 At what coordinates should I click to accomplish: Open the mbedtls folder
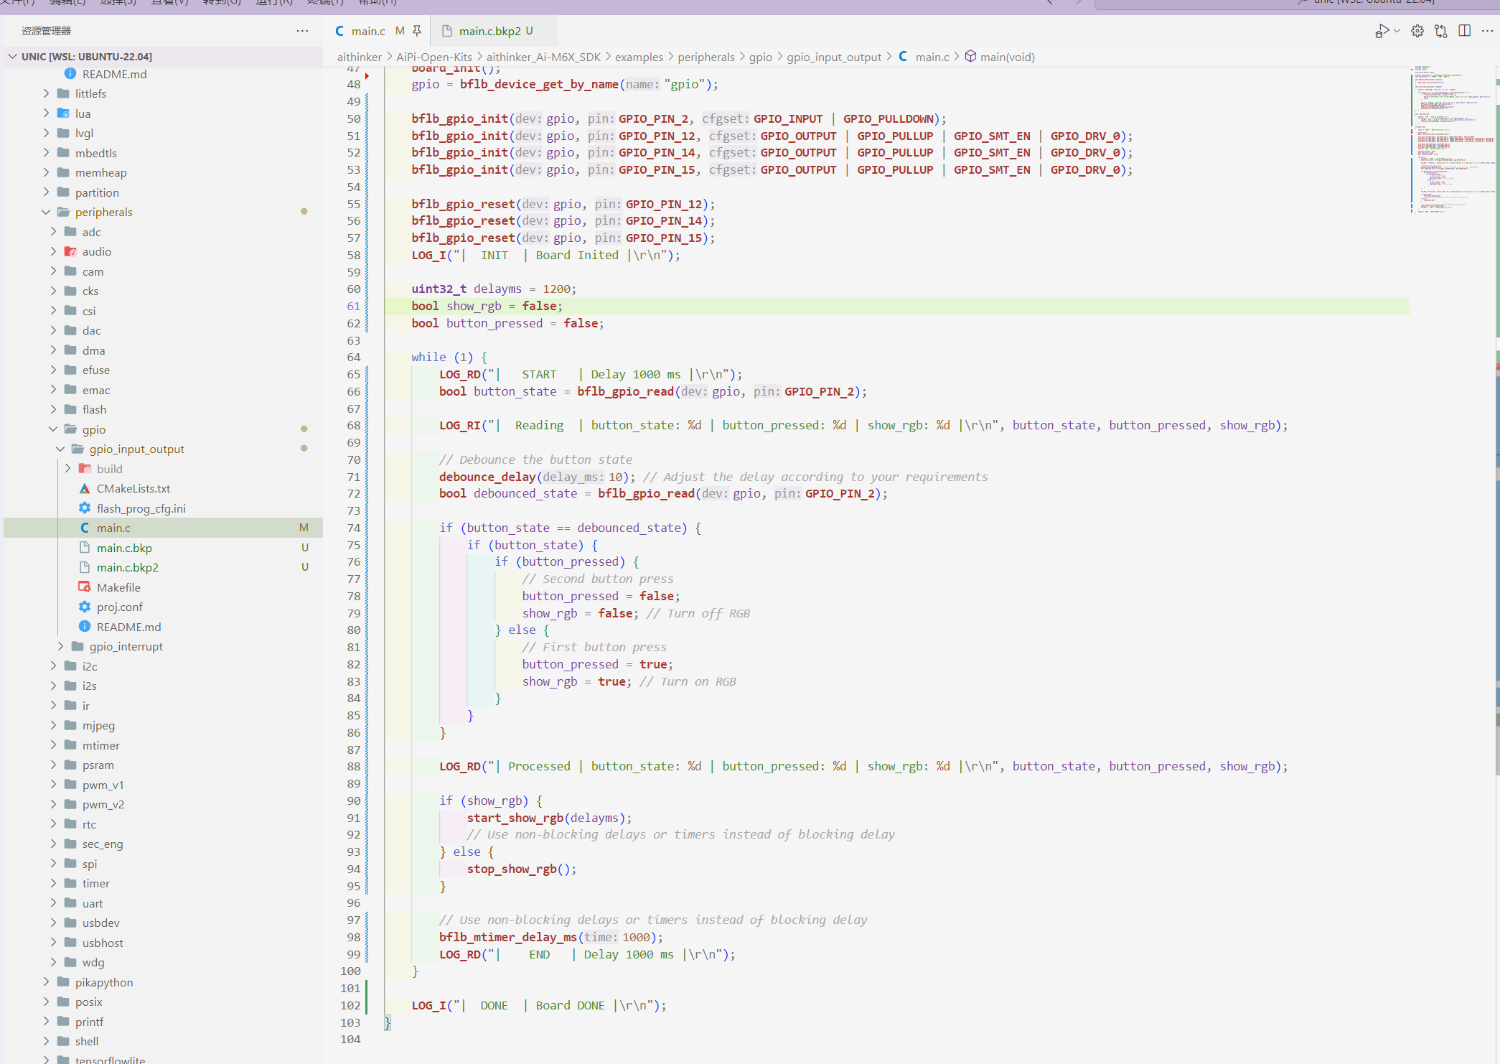[x=163, y=153]
